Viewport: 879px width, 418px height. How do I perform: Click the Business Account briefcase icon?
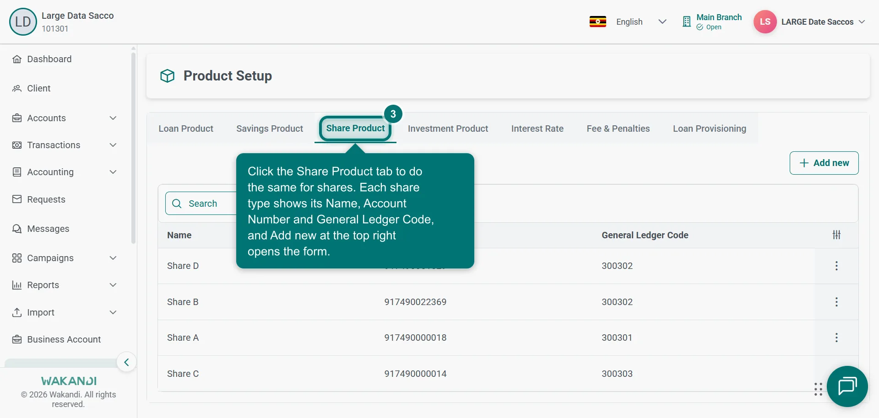[x=17, y=339]
